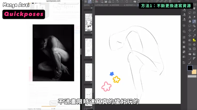Create a new document from top bar
The width and height of the screenshot is (197, 110).
[x=102, y=2]
